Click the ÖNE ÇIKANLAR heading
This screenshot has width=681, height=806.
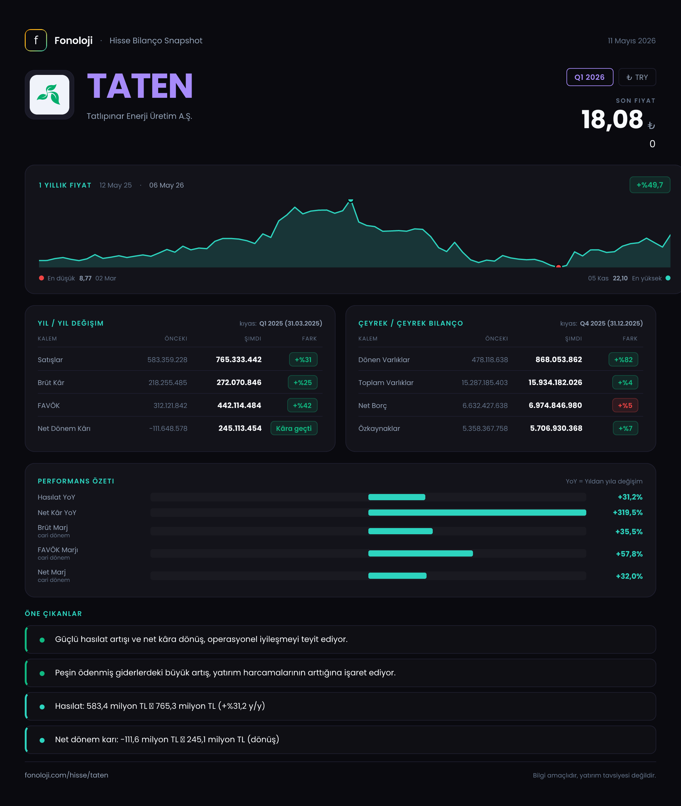pyautogui.click(x=53, y=614)
